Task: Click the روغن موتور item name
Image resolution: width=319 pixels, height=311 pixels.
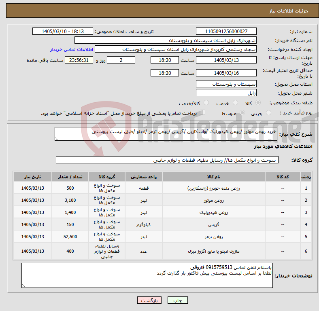Action: click(x=214, y=200)
